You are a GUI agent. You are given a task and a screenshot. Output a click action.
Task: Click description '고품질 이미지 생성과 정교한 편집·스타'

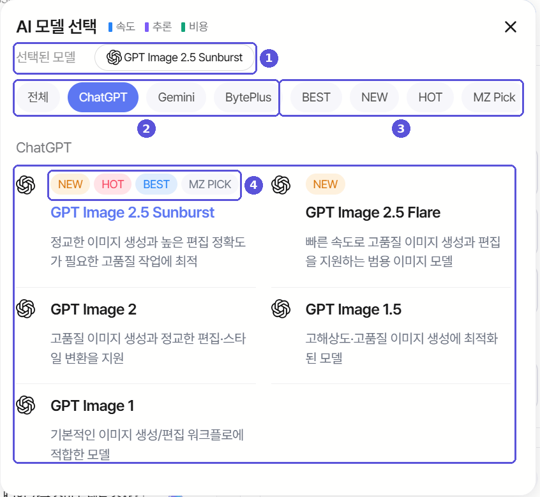coord(148,339)
